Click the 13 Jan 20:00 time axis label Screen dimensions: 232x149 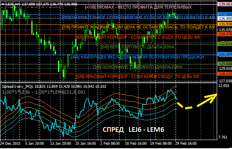tap(60, 144)
